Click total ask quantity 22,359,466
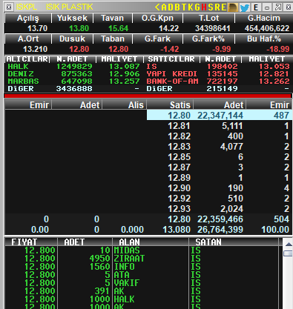Image resolution: width=293 pixels, height=309 pixels. (x=220, y=219)
